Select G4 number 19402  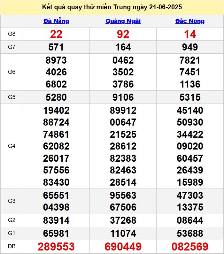click(x=56, y=111)
